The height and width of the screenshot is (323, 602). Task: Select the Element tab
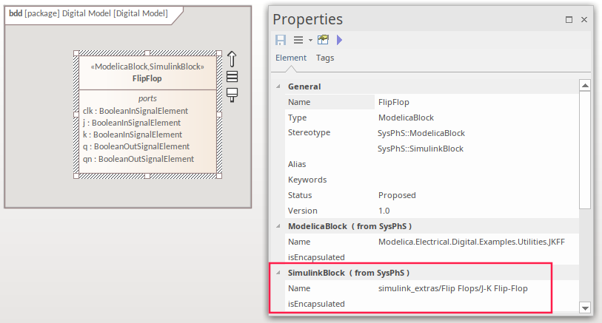(290, 58)
